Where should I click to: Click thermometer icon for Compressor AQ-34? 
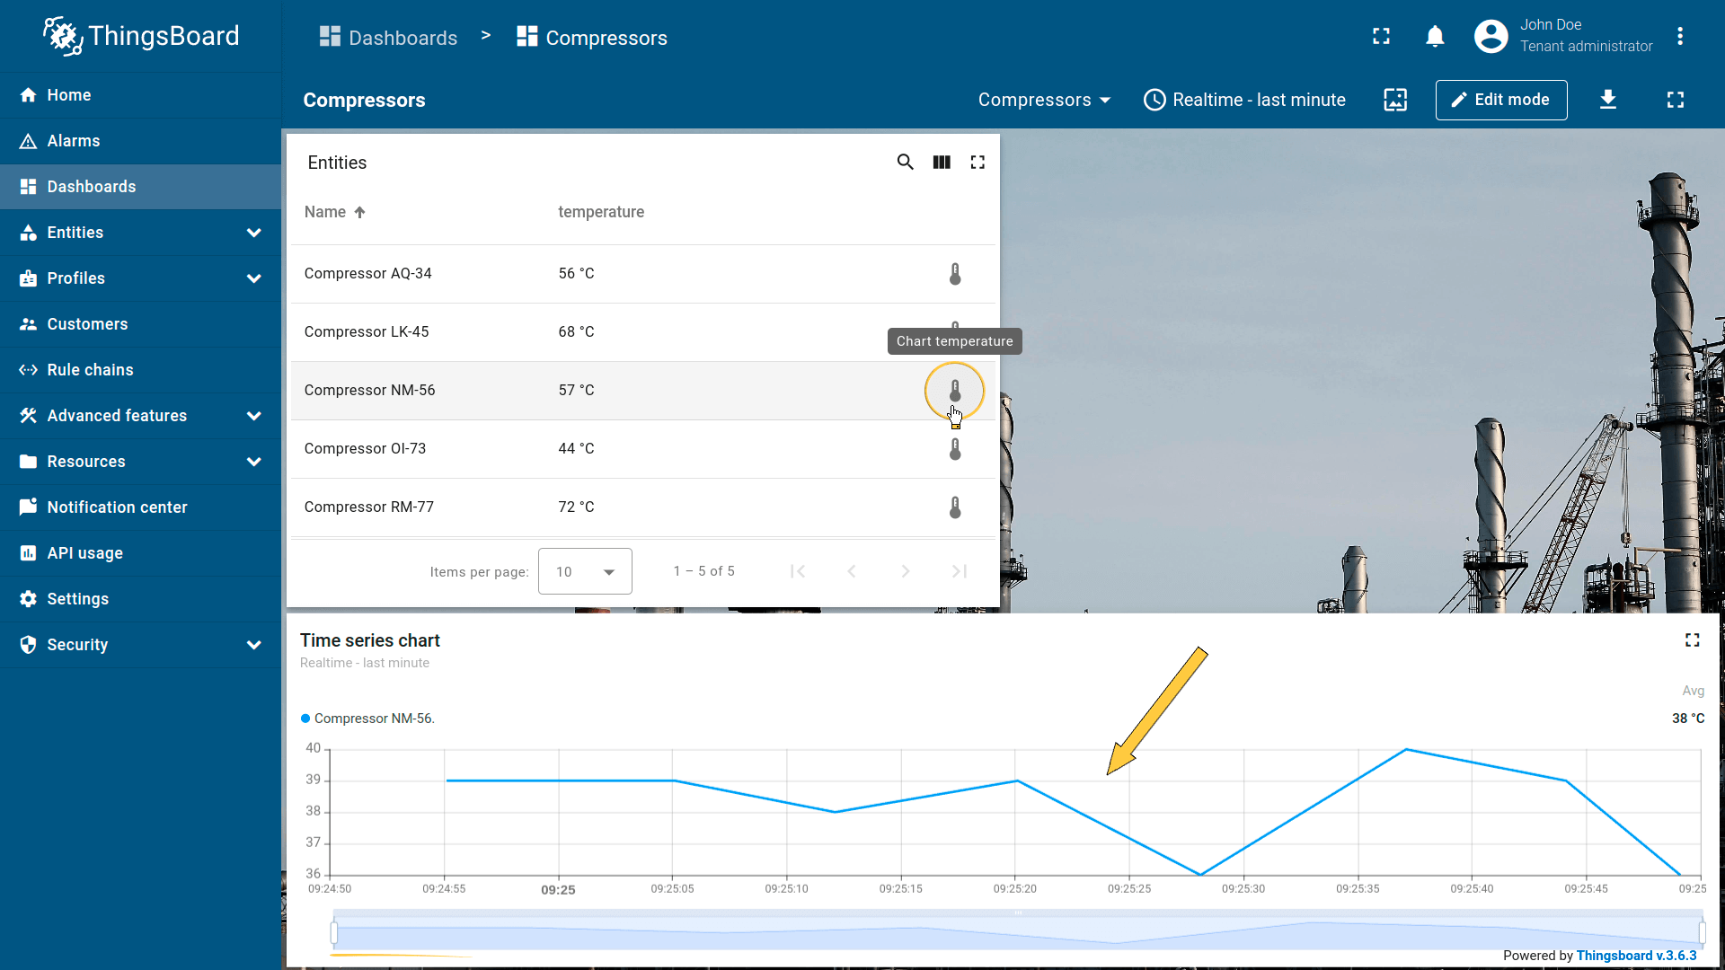tap(955, 274)
